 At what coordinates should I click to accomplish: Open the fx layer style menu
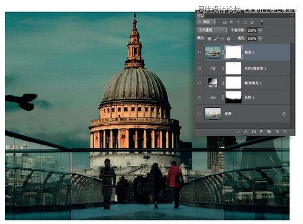tap(246, 132)
